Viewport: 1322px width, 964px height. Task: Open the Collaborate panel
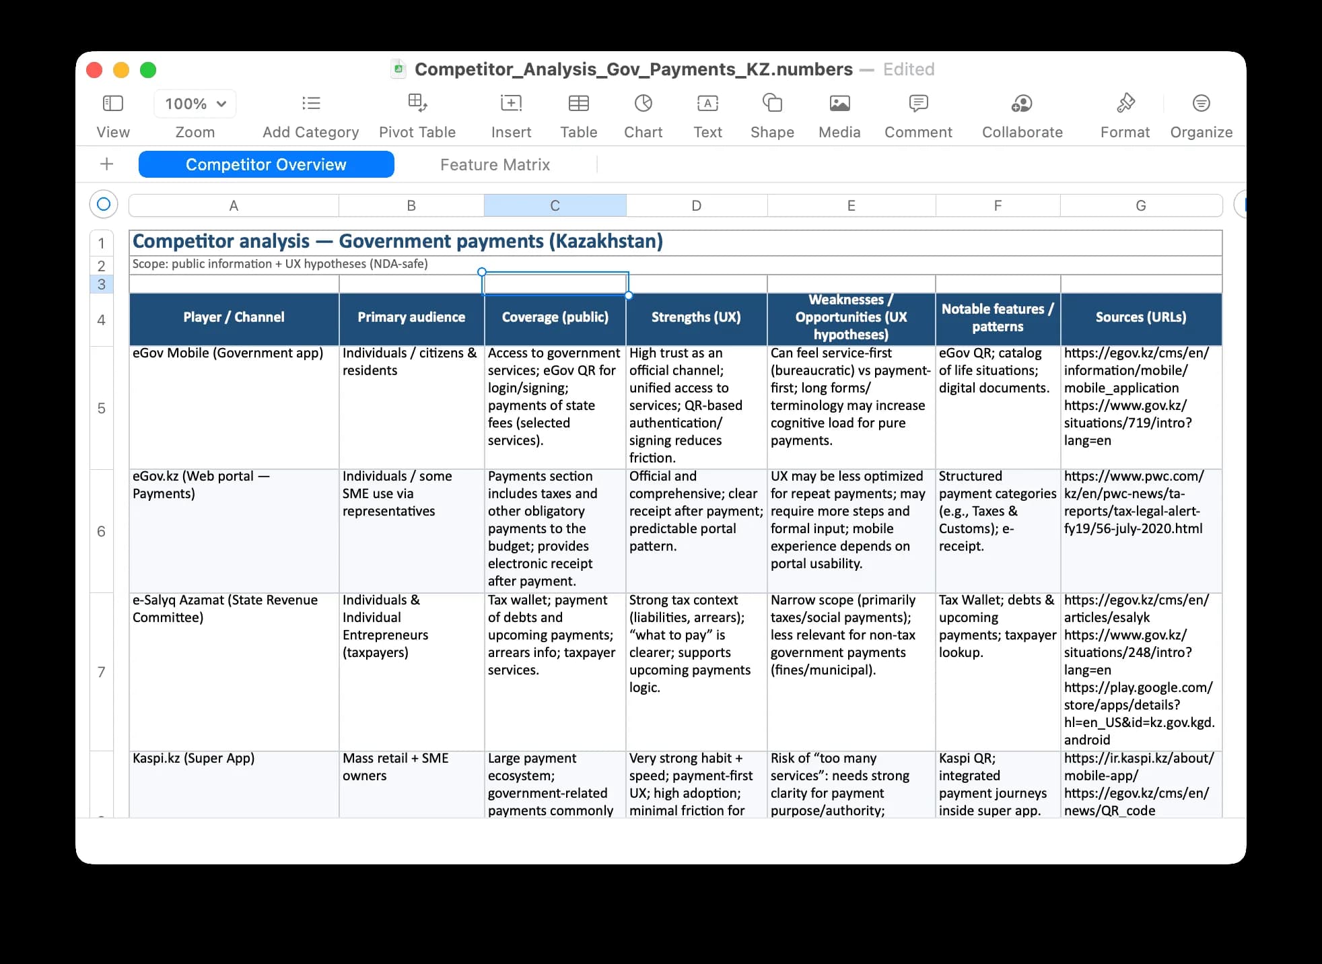point(1021,113)
